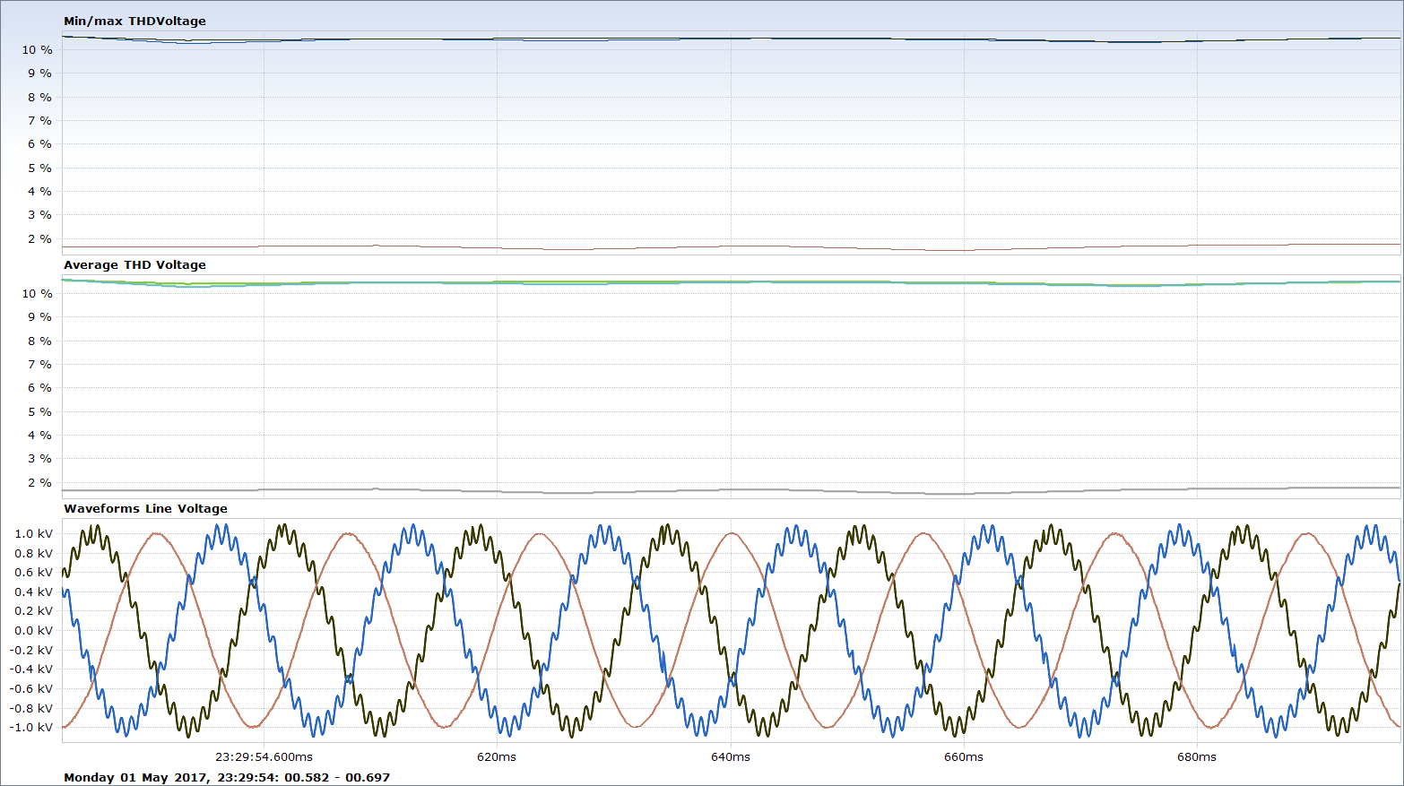Click "6 %" label in Average THD Voltage chart
Screen dimensions: 1404x786
tap(39, 387)
